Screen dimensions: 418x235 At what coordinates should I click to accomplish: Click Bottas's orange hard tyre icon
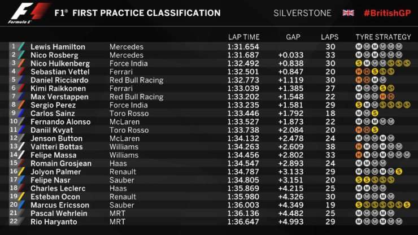click(x=359, y=147)
